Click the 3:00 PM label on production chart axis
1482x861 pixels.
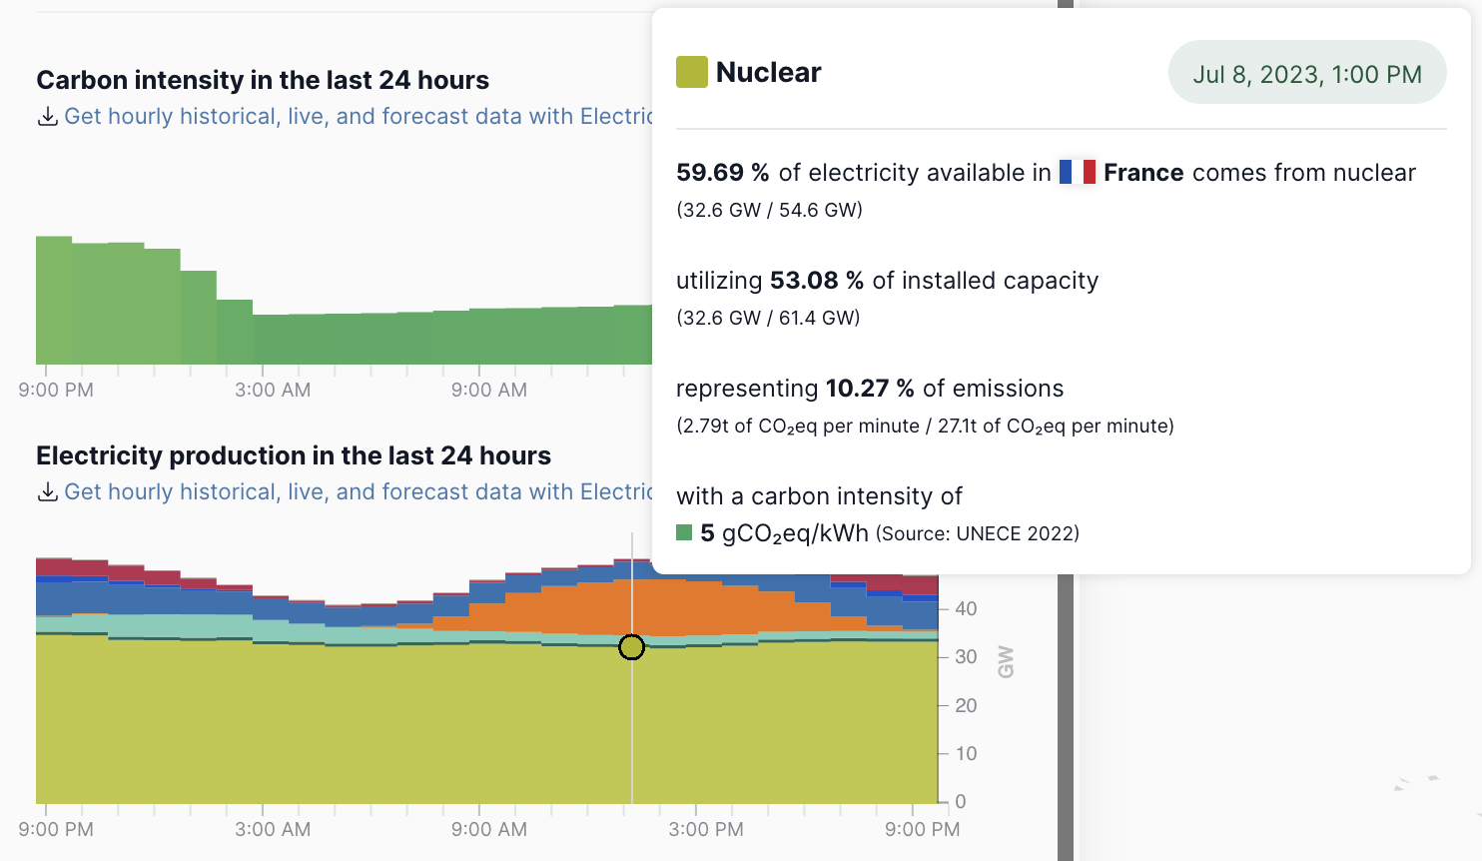click(706, 830)
